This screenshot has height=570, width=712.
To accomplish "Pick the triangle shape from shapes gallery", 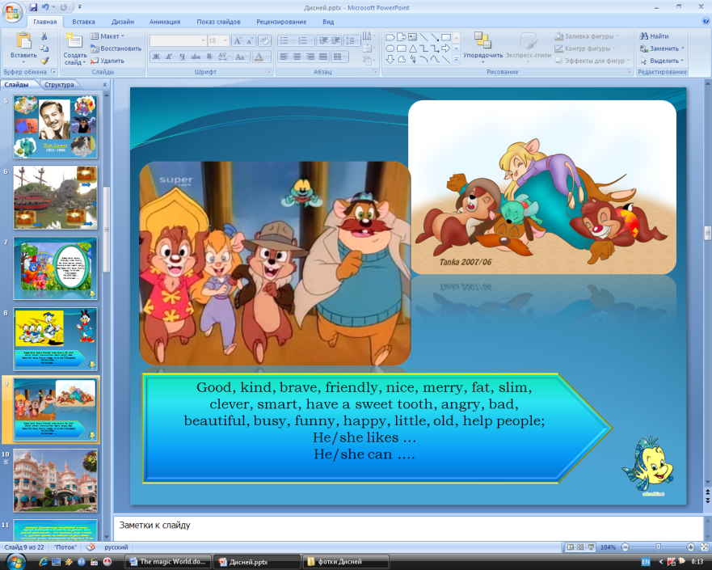I will (x=413, y=49).
